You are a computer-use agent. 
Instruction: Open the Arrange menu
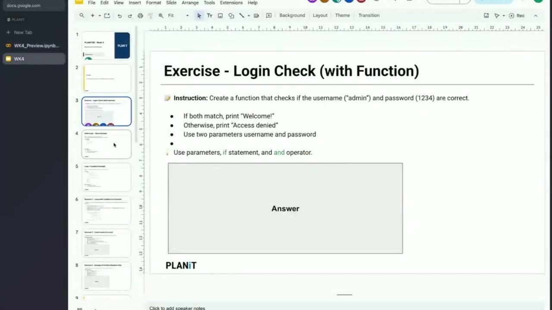coord(190,3)
